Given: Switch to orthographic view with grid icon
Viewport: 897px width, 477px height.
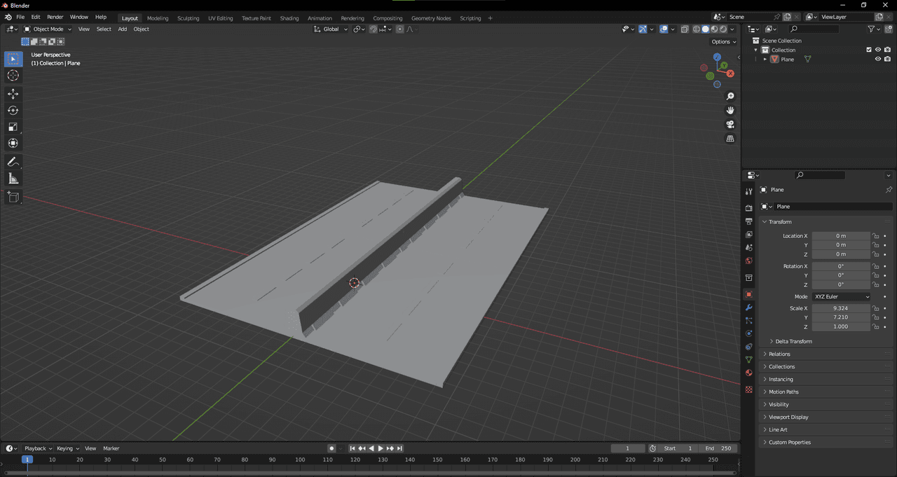Looking at the screenshot, I should coord(730,139).
